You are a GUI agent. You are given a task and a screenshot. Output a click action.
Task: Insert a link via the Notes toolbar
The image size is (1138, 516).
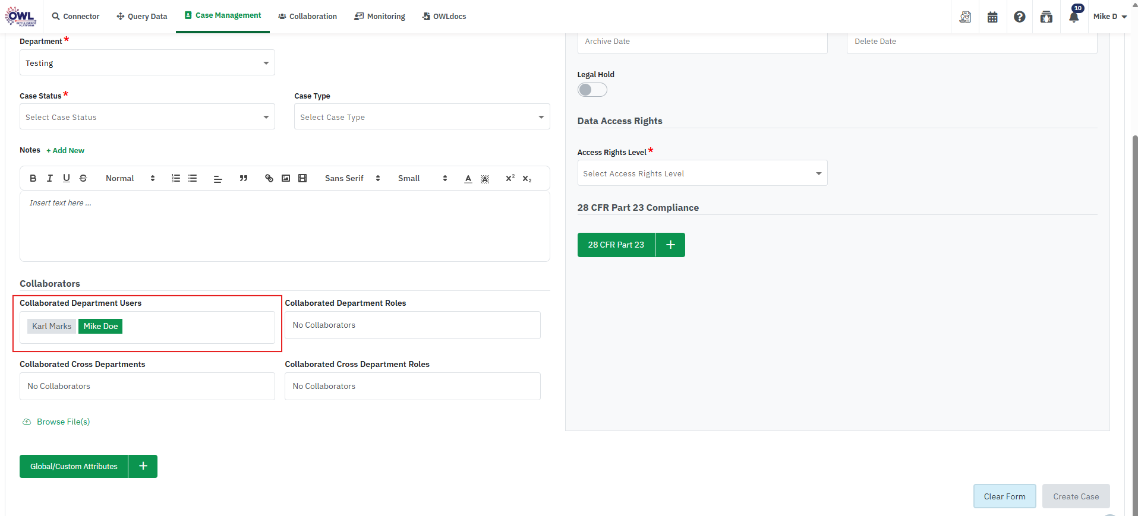point(269,178)
